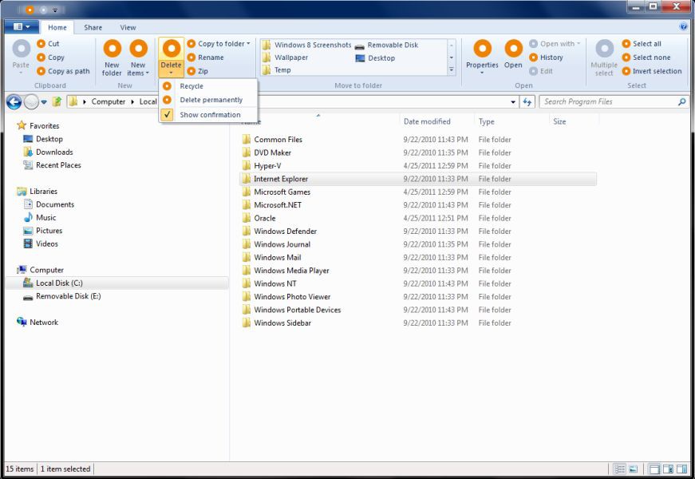Sort by the Date modified column header

[436, 121]
